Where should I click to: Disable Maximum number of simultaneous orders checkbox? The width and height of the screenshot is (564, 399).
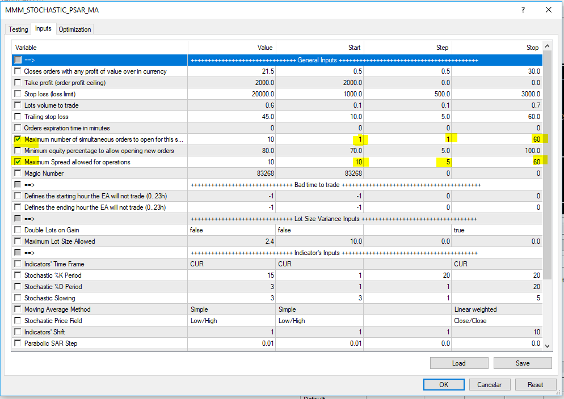pos(18,139)
